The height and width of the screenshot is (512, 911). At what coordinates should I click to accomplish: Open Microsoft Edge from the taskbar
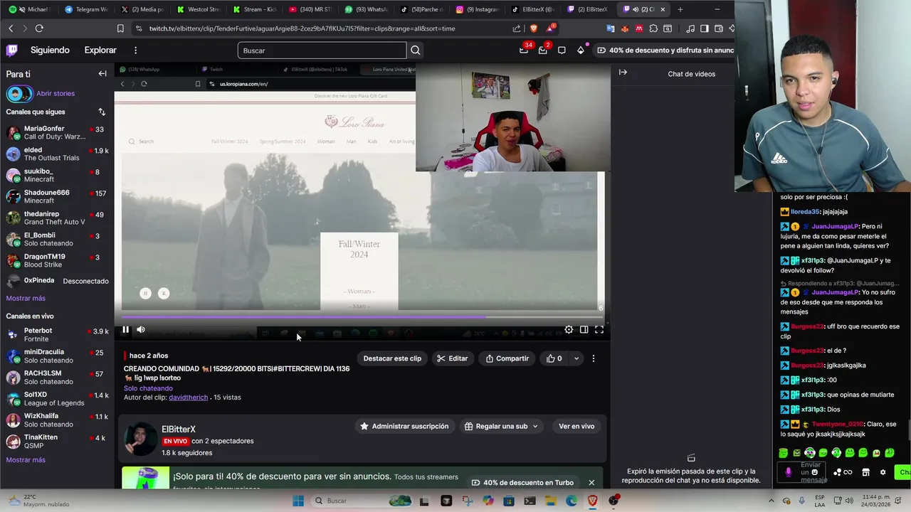pos(572,501)
